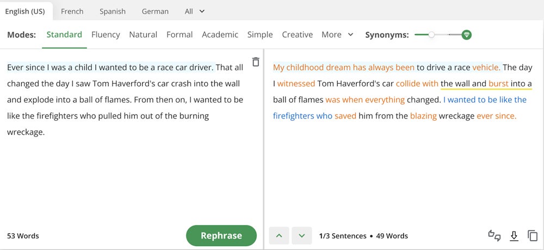This screenshot has width=544, height=250.
Task: Click the "49 Words" output count
Action: tap(392, 236)
